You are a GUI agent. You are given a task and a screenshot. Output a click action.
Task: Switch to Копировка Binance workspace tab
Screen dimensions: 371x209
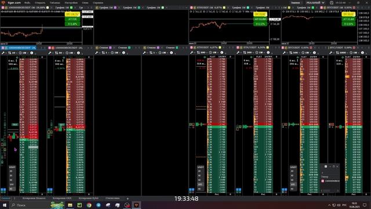(34, 199)
